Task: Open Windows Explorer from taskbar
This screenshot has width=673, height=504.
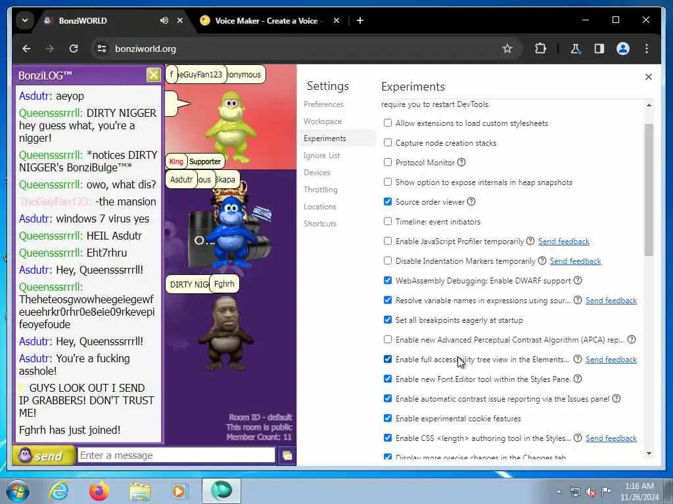Action: (140, 491)
